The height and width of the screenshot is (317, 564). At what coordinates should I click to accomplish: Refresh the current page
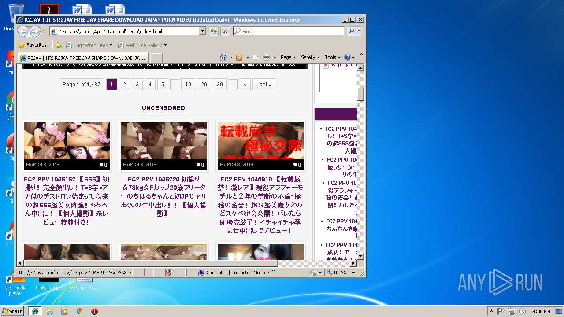(x=214, y=32)
